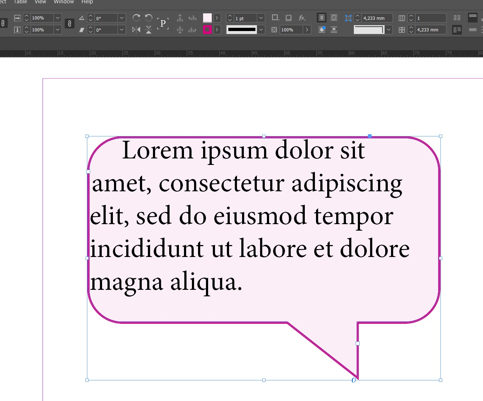Click the Scale X percentage icon
This screenshot has width=483, height=401.
pos(17,18)
